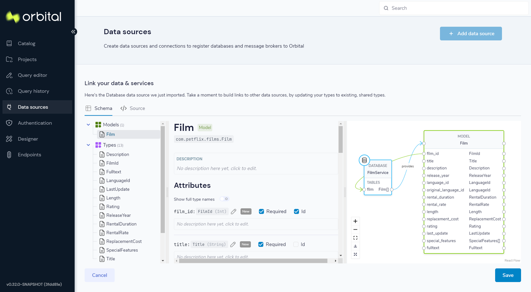Fit the diagram view to screen
531x292 pixels.
tap(355, 238)
